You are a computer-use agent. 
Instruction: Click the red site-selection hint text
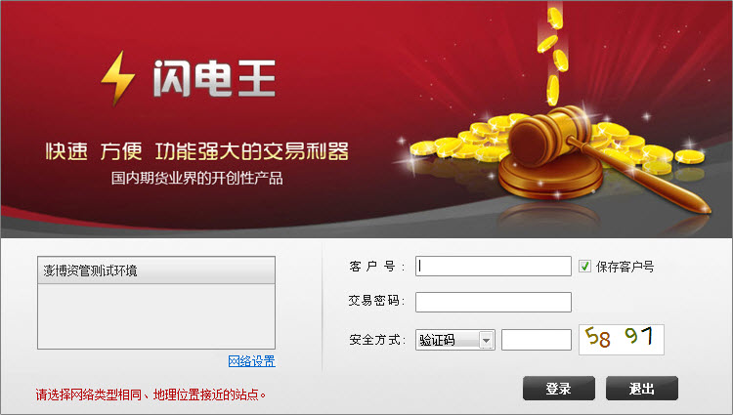tap(151, 394)
